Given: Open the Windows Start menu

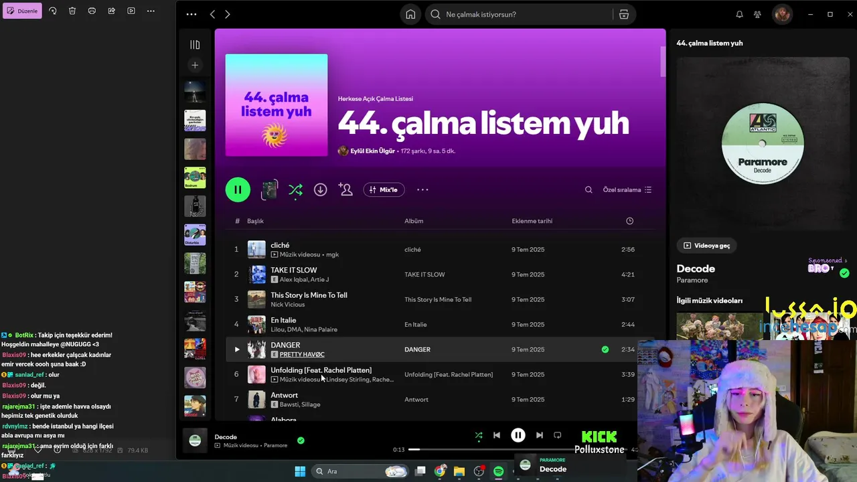Looking at the screenshot, I should tap(300, 471).
